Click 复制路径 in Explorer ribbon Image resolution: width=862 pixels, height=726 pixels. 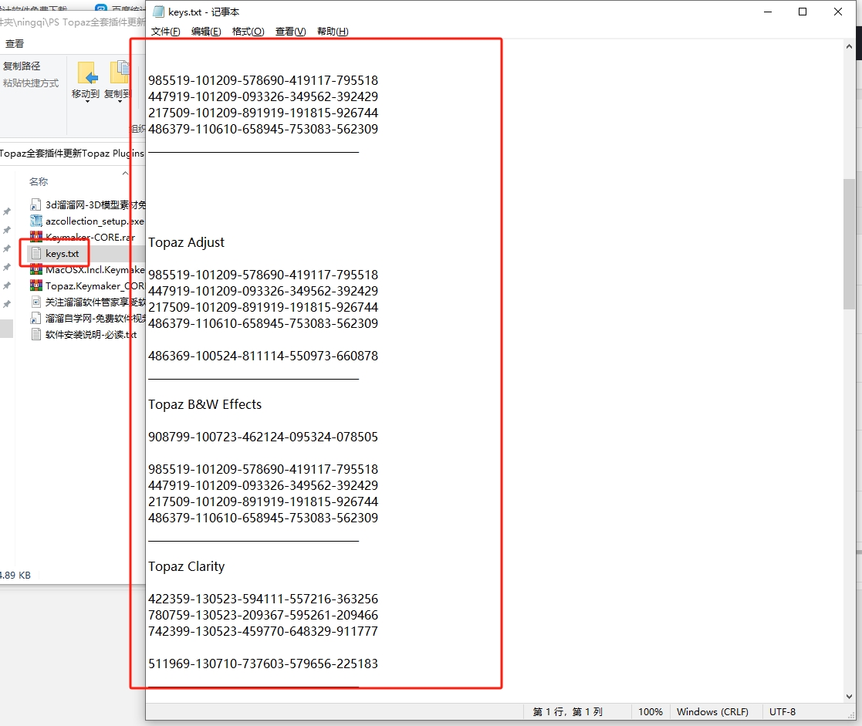[22, 66]
